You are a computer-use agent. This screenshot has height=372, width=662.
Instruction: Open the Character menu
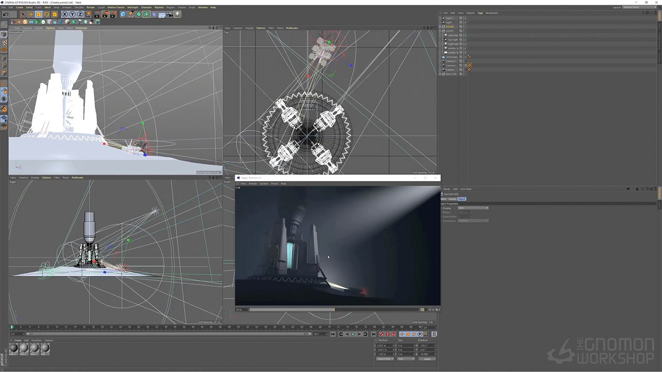pos(146,7)
